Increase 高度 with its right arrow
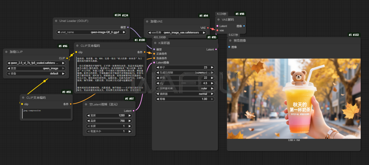 (x=130, y=121)
